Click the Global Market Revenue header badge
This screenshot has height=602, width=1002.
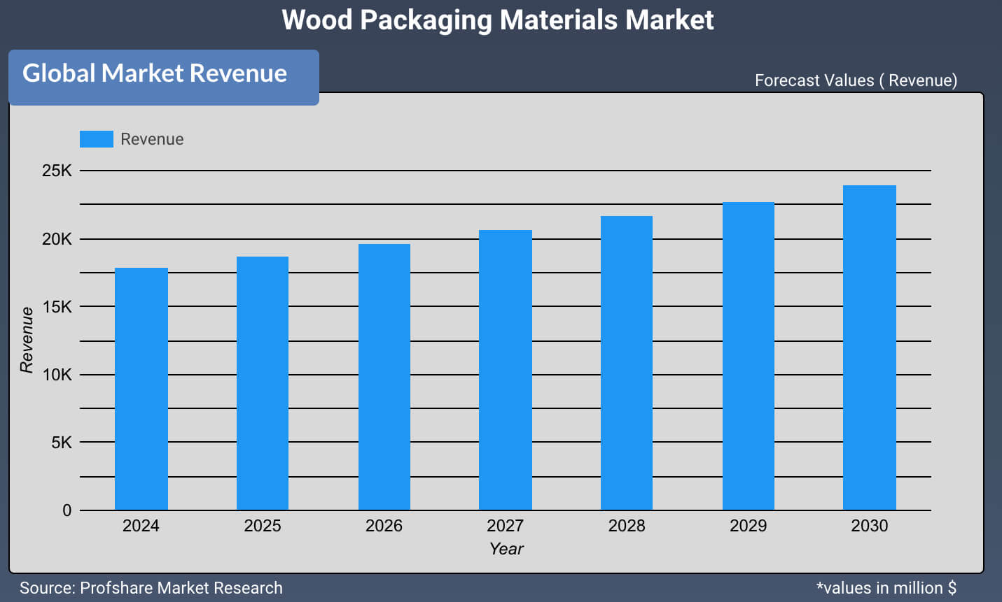tap(164, 78)
